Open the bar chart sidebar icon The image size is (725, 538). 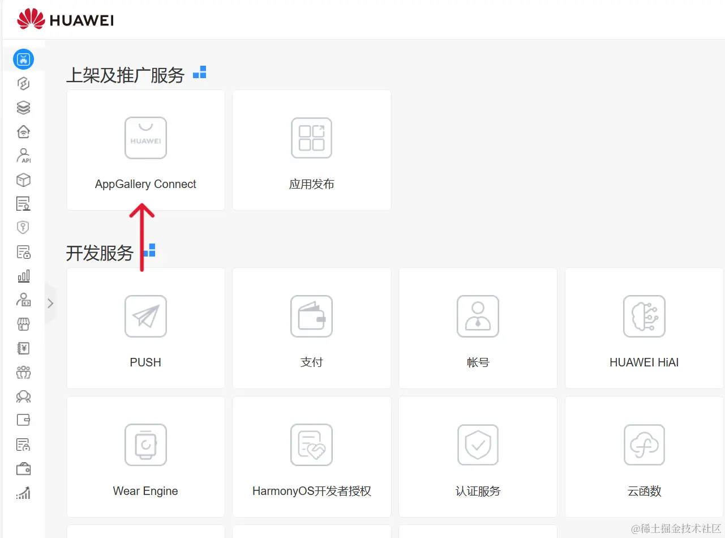(x=23, y=276)
